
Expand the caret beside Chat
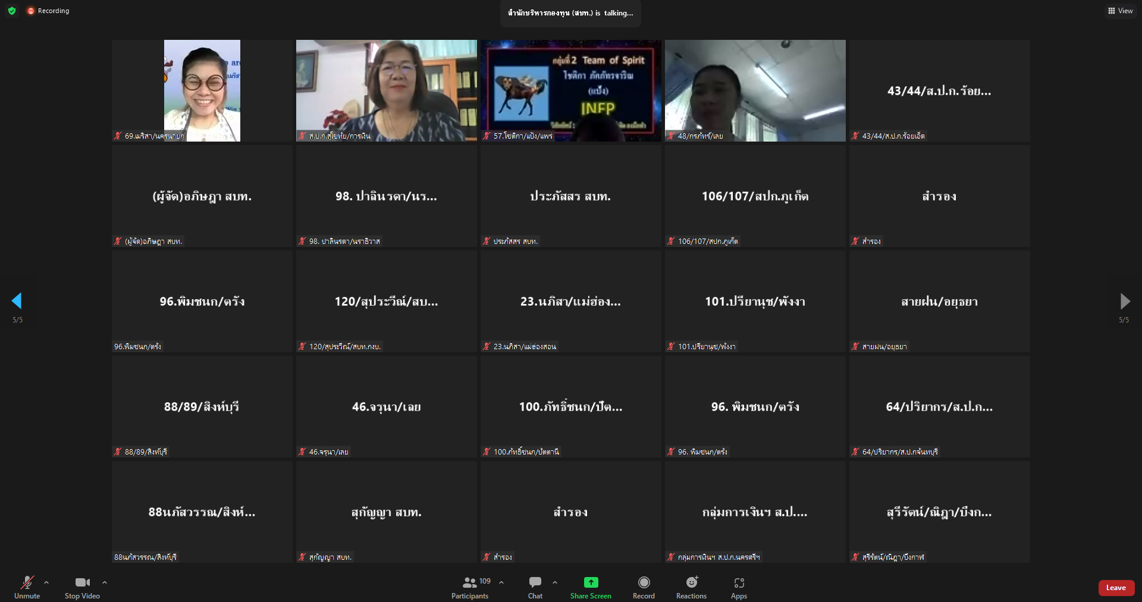[x=555, y=582]
